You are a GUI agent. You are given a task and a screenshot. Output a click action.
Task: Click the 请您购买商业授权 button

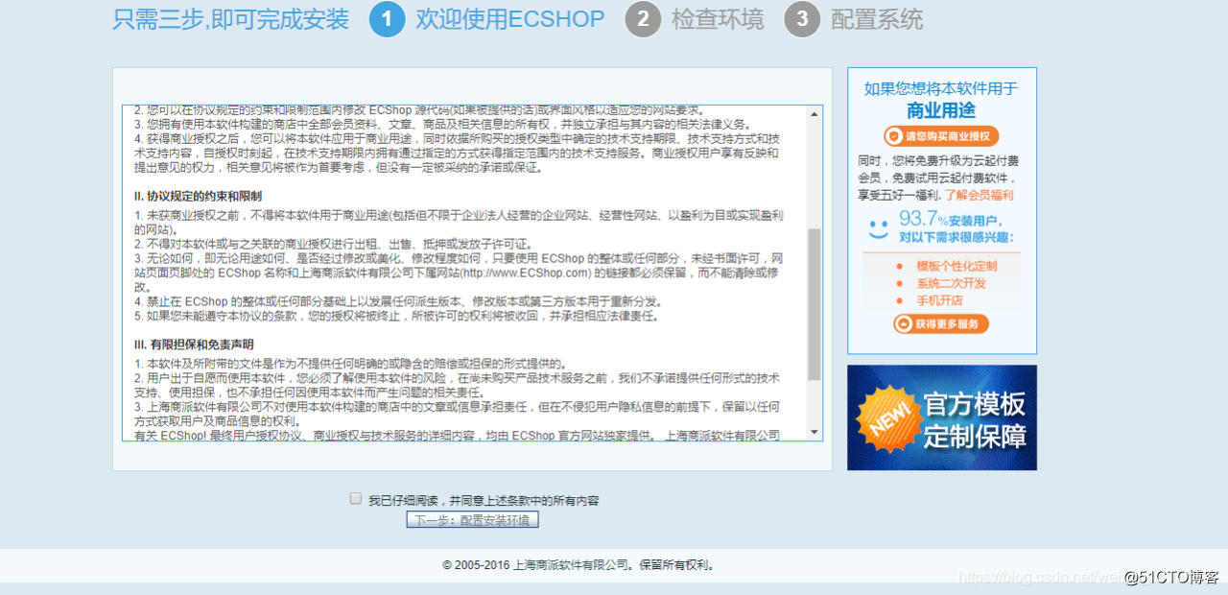tap(941, 135)
